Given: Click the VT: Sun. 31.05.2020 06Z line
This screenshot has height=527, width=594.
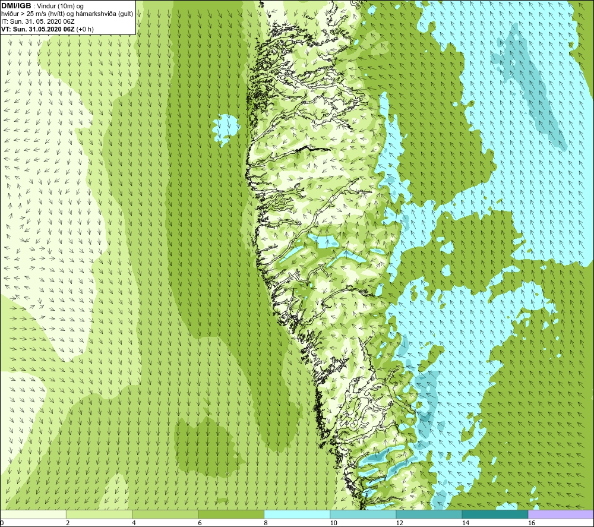Looking at the screenshot, I should tap(48, 29).
